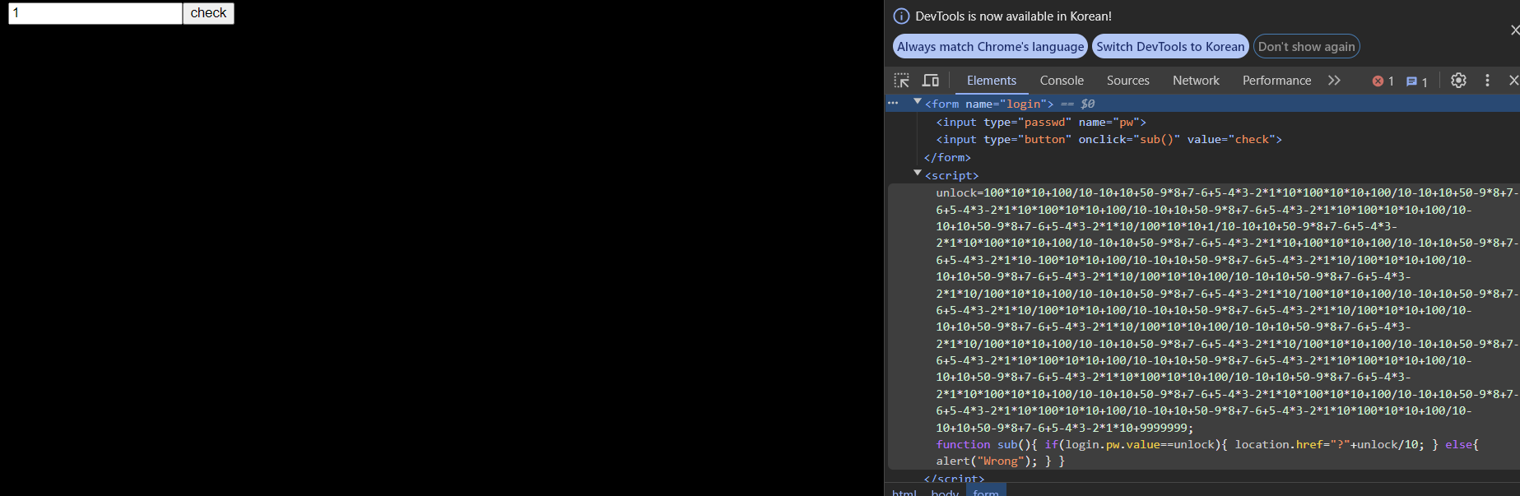1520x496 pixels.
Task: Switch to the Console tab
Action: 1062,81
